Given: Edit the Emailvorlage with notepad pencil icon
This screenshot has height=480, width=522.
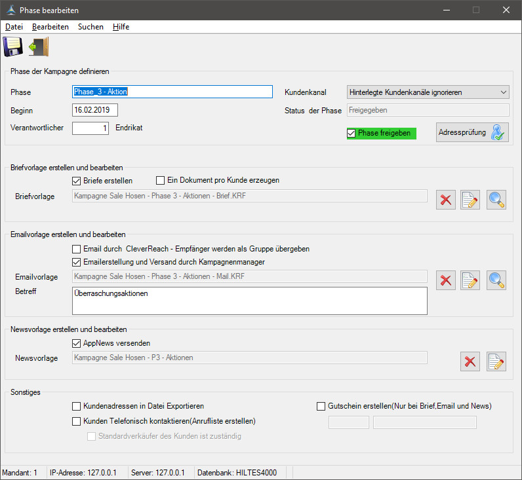Looking at the screenshot, I should pyautogui.click(x=470, y=280).
